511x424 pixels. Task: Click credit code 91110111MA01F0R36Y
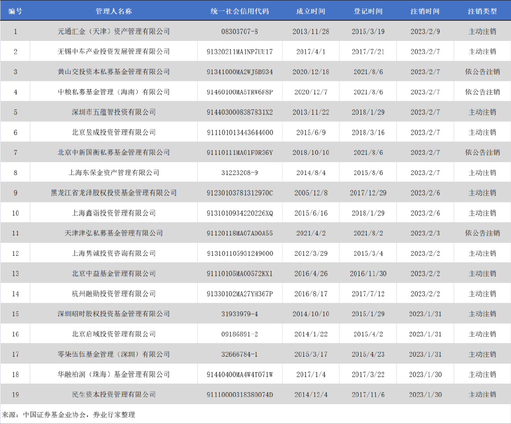coord(240,153)
